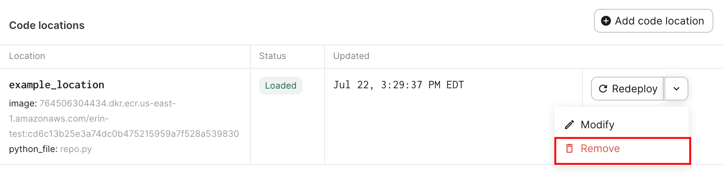Click the Jul 22 updated timestamp
This screenshot has height=178, width=723.
pyautogui.click(x=398, y=85)
